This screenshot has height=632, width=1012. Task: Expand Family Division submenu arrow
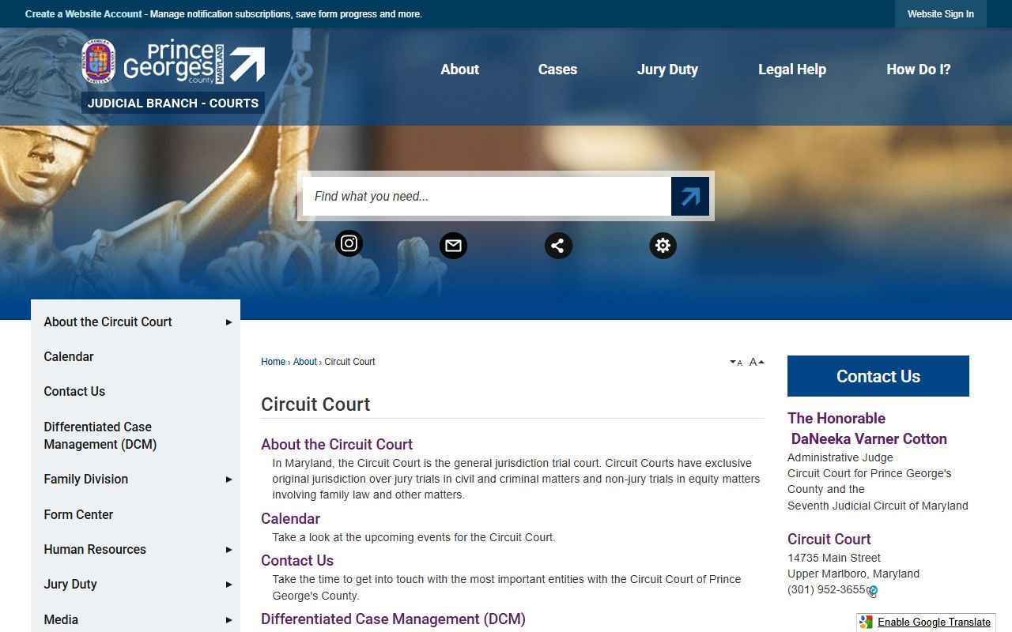tap(228, 480)
